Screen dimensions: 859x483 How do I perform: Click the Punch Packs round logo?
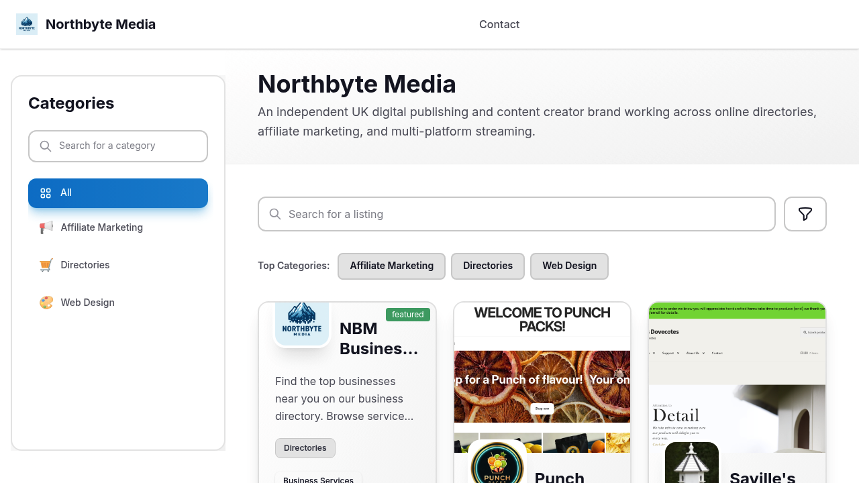click(x=497, y=463)
